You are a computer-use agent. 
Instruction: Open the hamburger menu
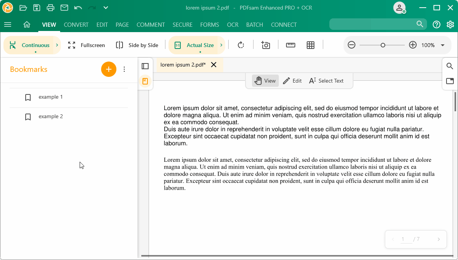click(x=8, y=24)
